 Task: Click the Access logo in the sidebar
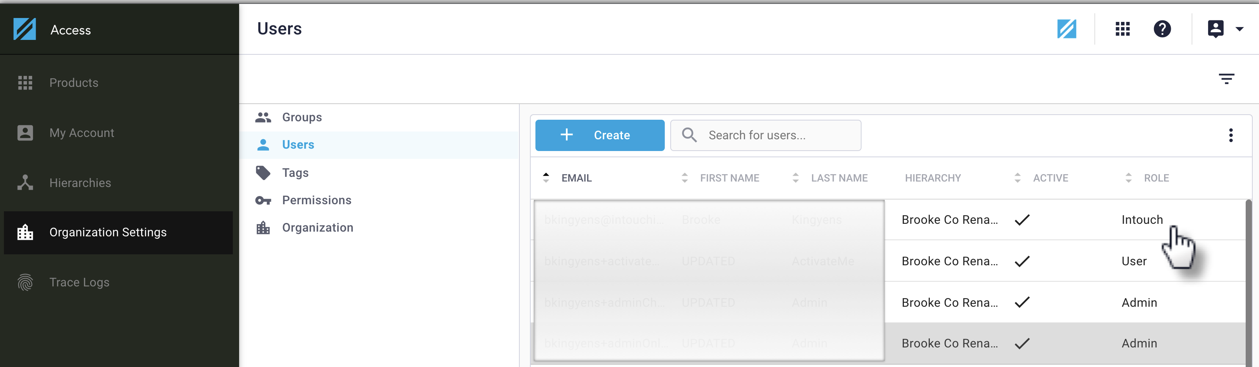pyautogui.click(x=24, y=29)
